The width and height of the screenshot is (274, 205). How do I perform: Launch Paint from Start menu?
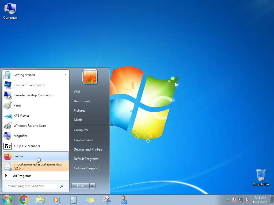pyautogui.click(x=36, y=105)
